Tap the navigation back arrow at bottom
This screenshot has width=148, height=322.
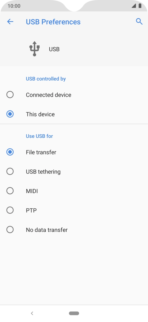(x=32, y=313)
